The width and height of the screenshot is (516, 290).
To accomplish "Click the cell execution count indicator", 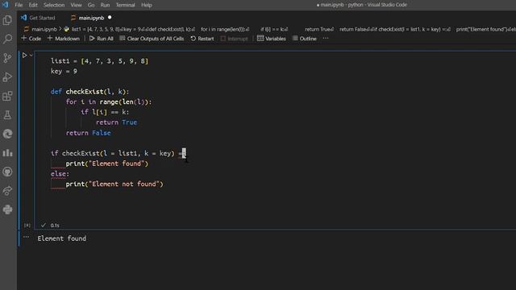I will [27, 226].
